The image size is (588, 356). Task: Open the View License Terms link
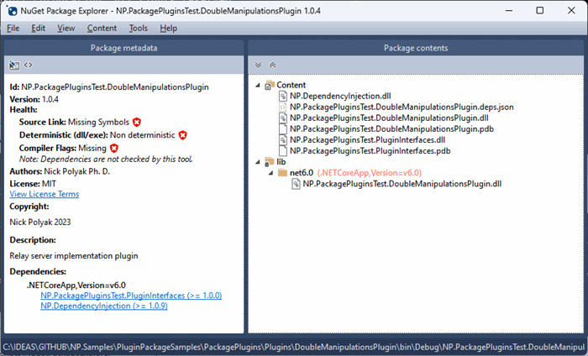coord(45,194)
